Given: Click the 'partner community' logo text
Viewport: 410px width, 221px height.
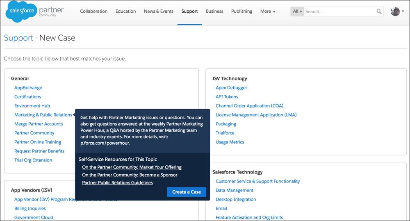Looking at the screenshot, I should coord(51,11).
